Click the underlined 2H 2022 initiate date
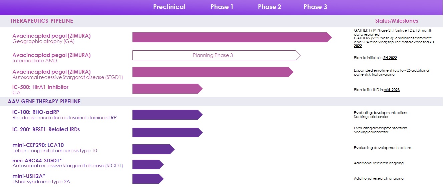 390,58
